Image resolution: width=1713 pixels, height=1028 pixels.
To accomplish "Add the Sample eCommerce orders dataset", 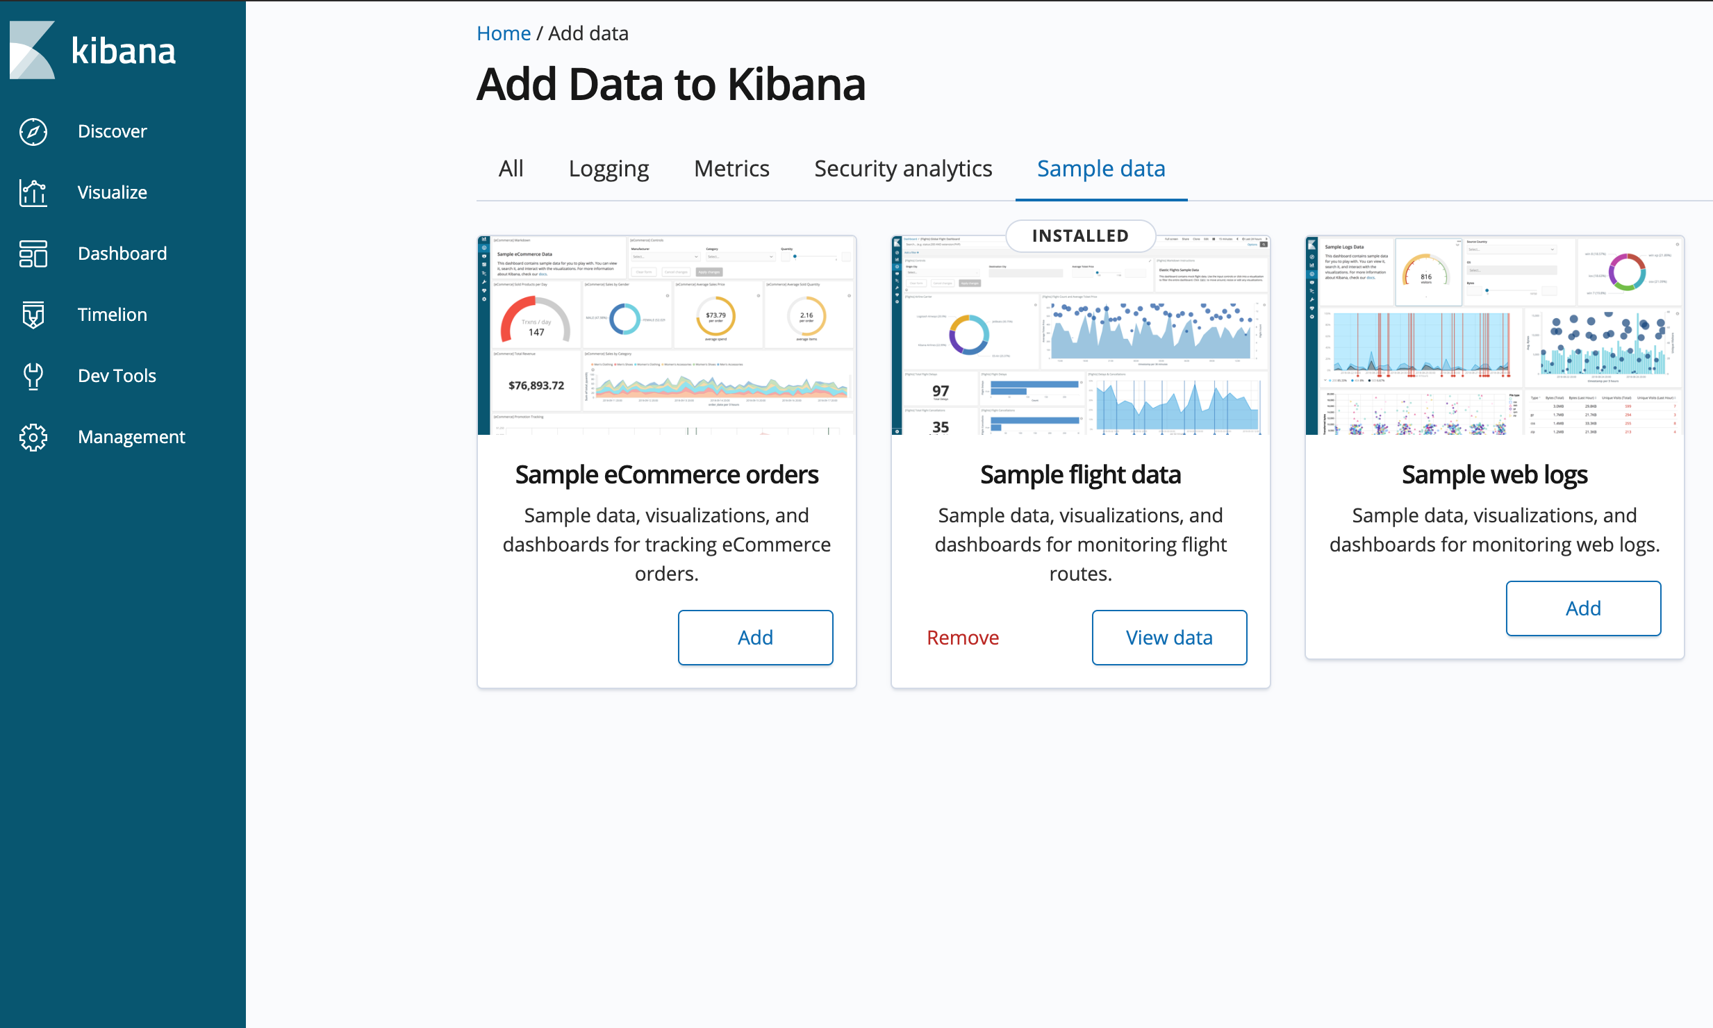I will 755,638.
